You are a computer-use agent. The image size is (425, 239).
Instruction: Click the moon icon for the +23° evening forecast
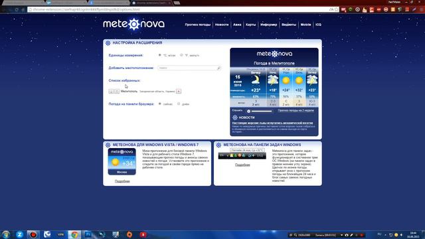coord(256,80)
